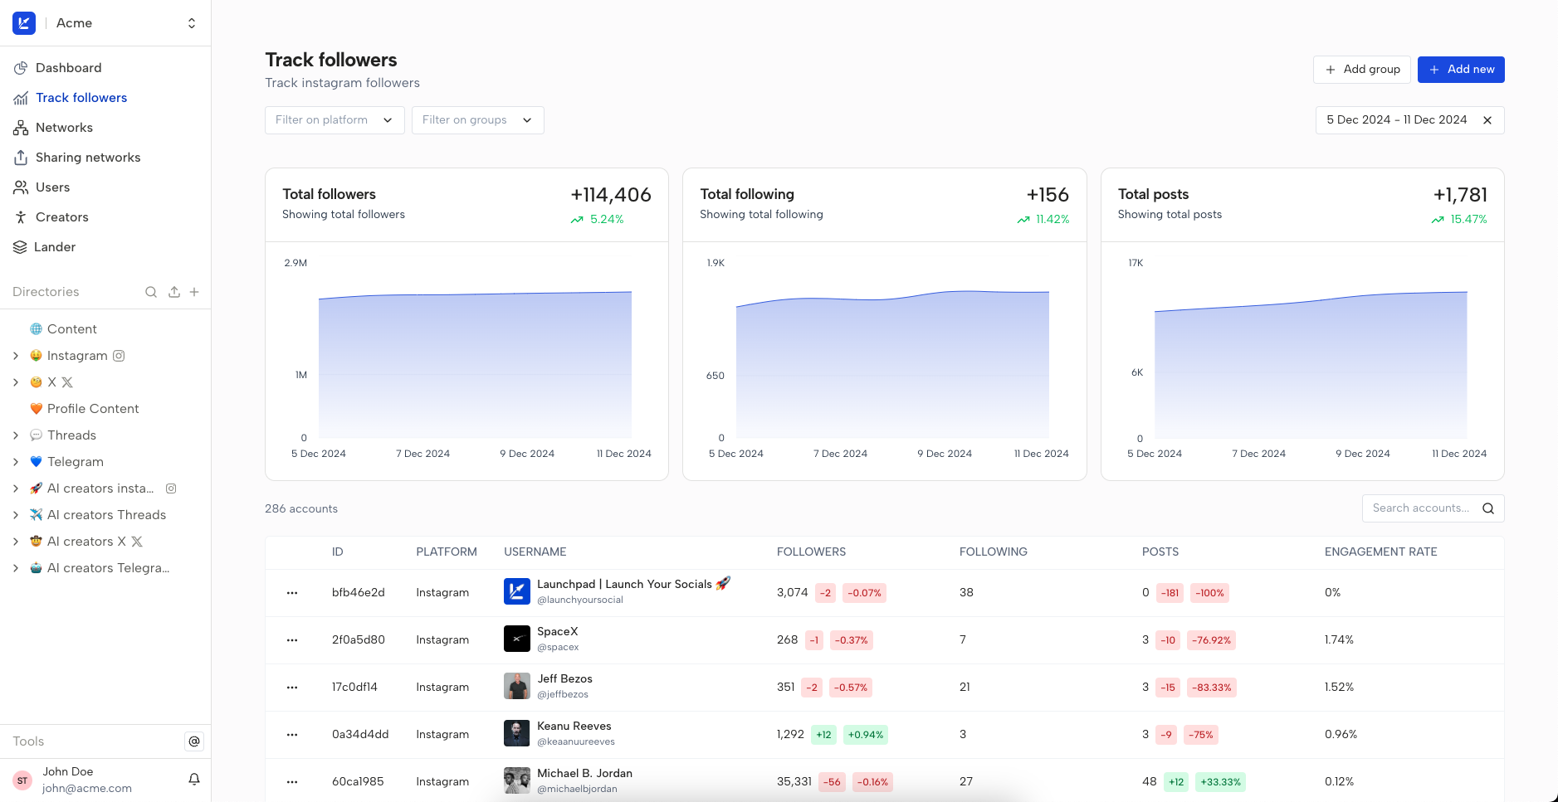Click the search icon next to Directories
Image resolution: width=1558 pixels, height=802 pixels.
click(150, 291)
